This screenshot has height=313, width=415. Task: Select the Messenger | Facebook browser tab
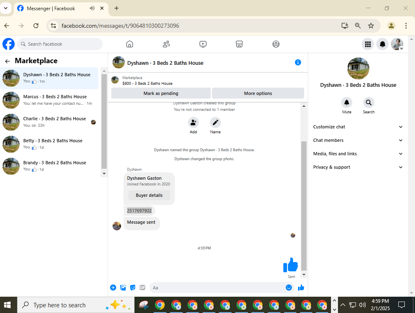pos(61,9)
